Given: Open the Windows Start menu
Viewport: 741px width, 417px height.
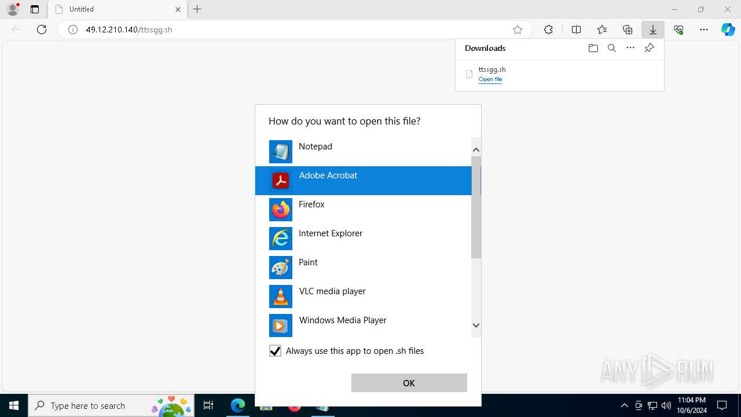Looking at the screenshot, I should [14, 405].
